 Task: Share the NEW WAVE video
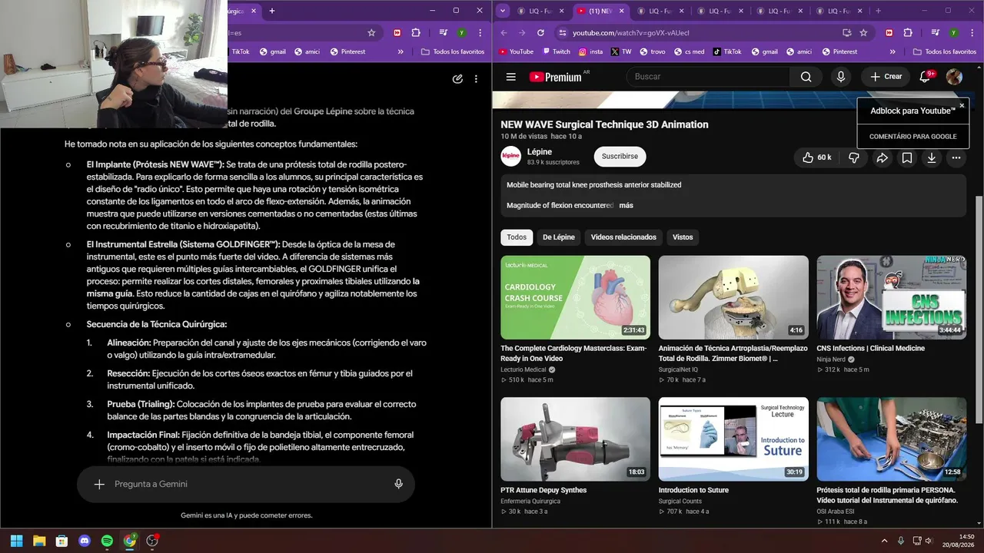pyautogui.click(x=883, y=157)
